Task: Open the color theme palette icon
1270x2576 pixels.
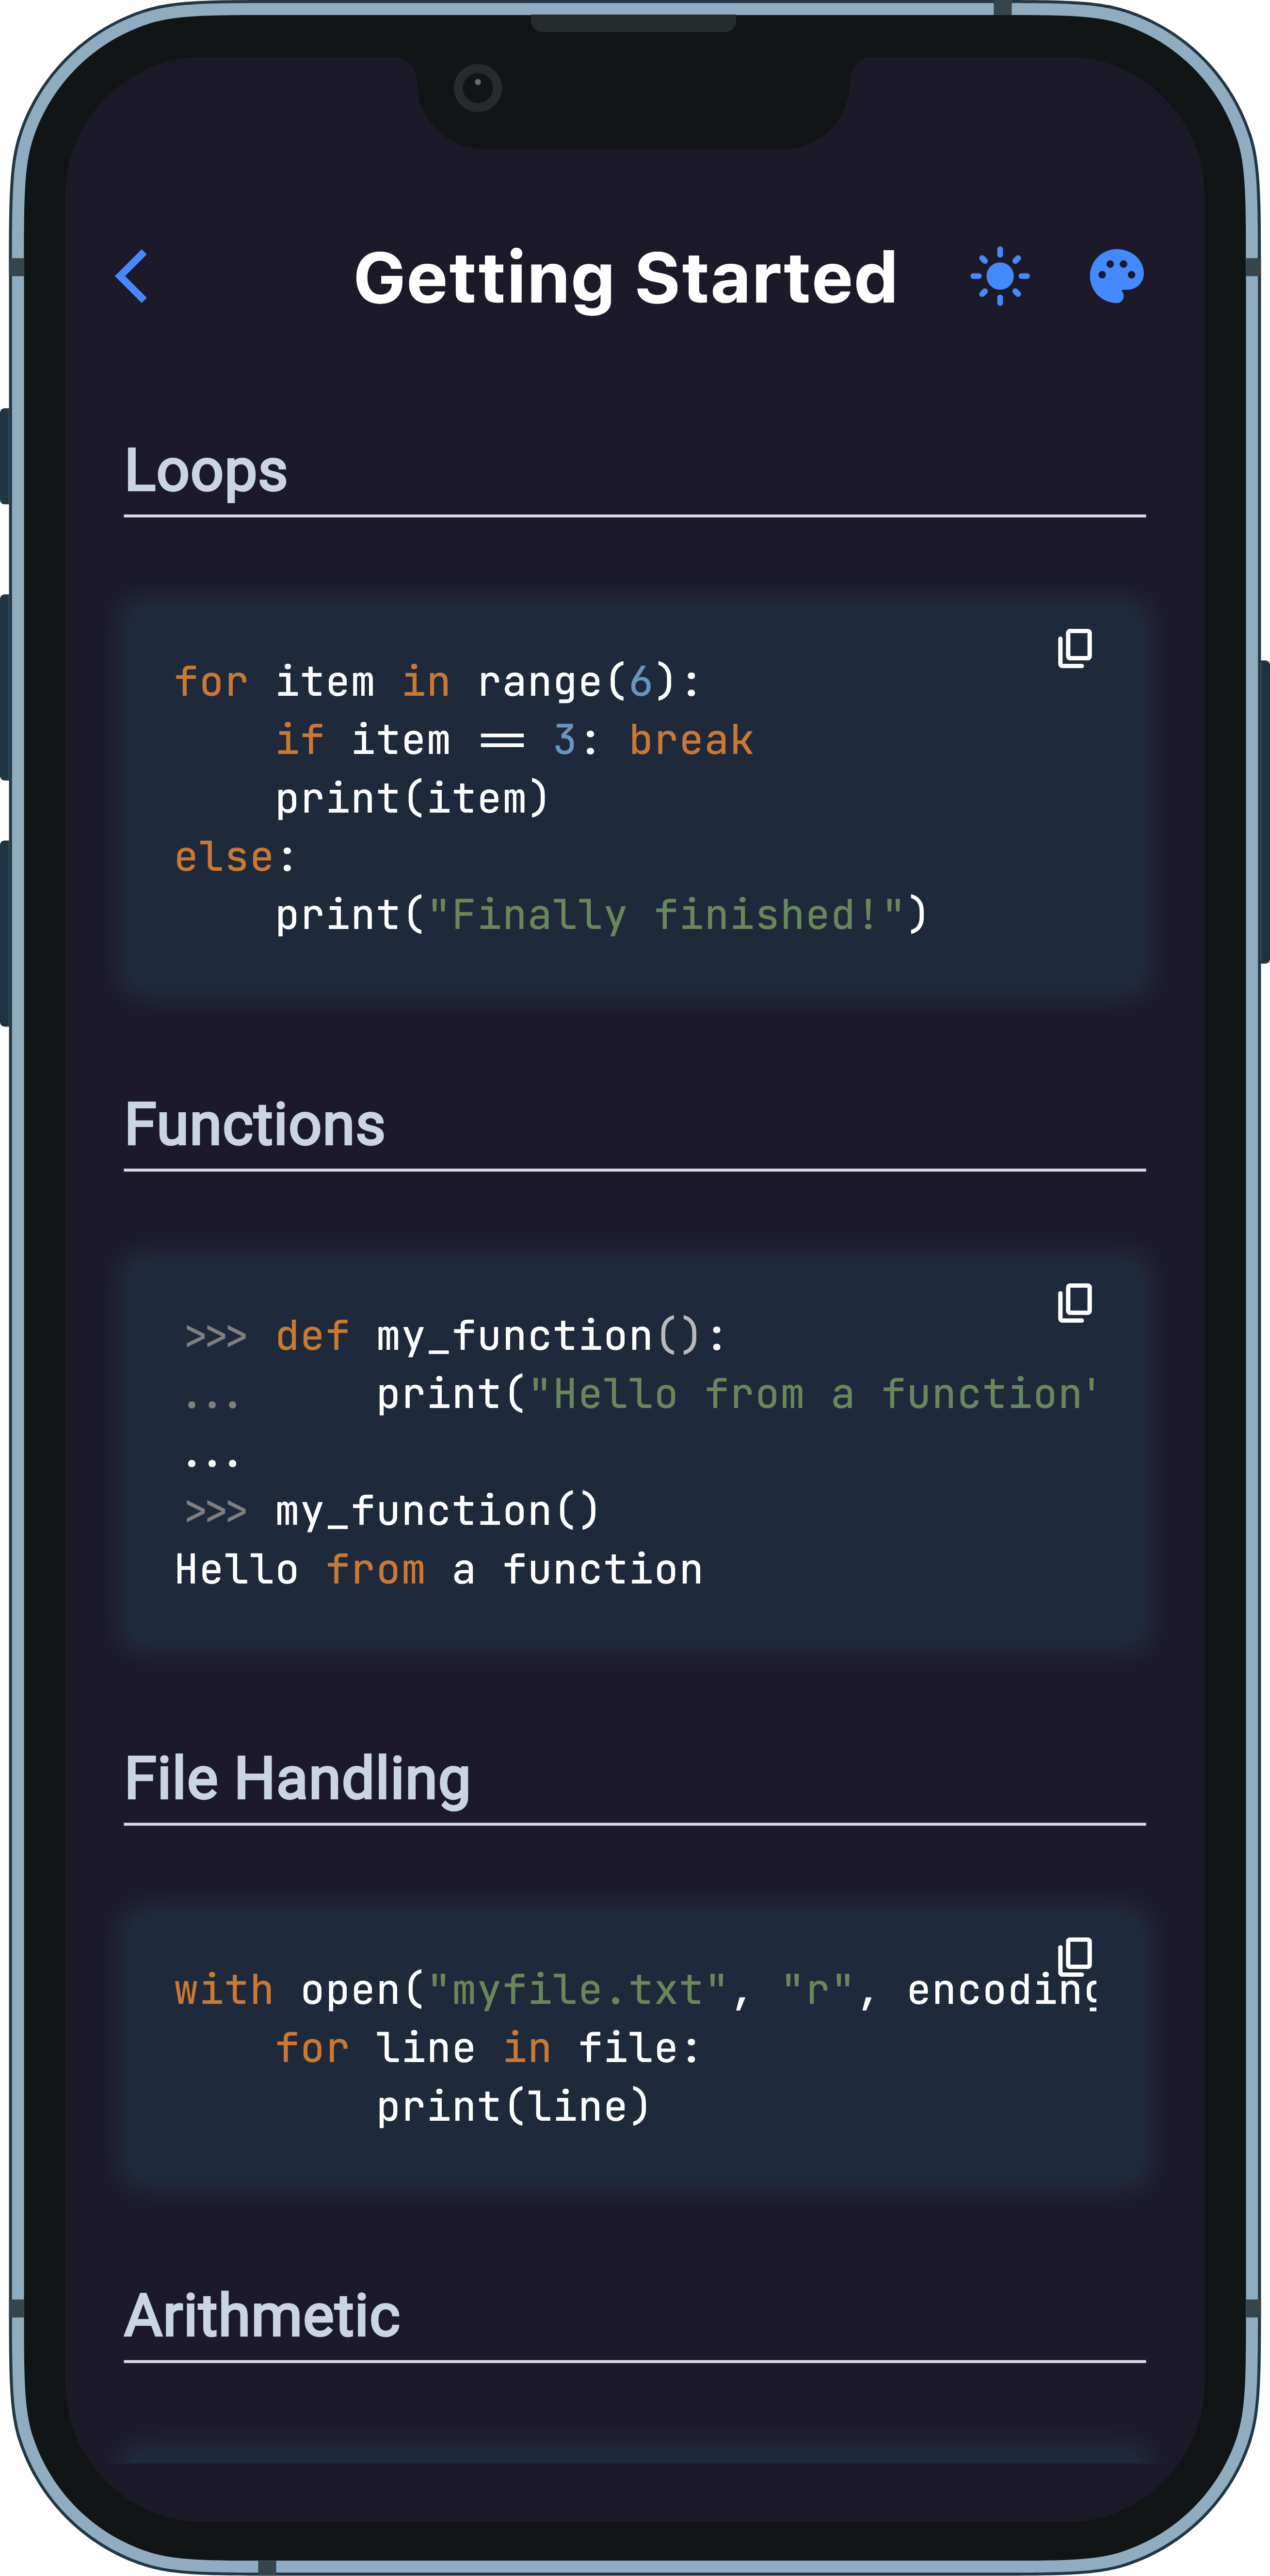Action: (x=1117, y=276)
